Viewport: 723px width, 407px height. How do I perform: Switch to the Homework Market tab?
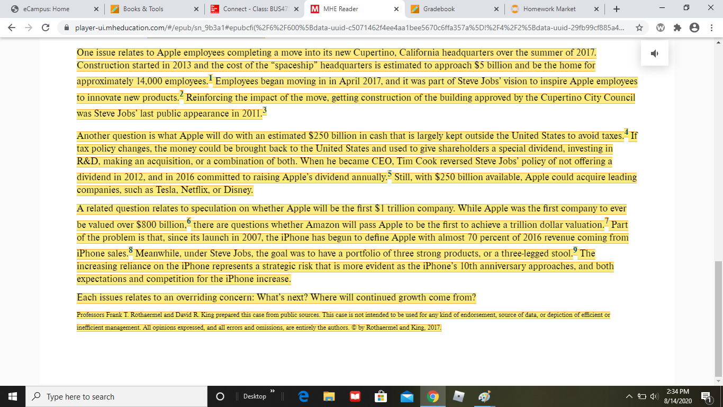tap(555, 9)
